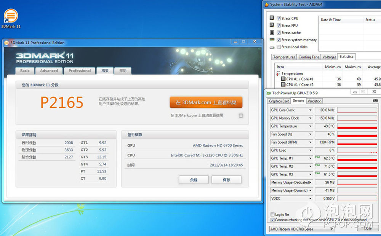Open the GPU Temperature sensor dropdown
The image size is (381, 236).
click(310, 126)
